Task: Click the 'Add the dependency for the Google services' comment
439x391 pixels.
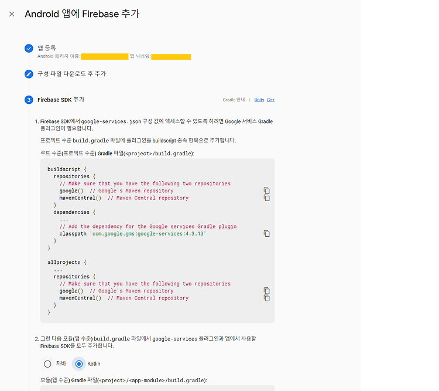Action: point(148,226)
